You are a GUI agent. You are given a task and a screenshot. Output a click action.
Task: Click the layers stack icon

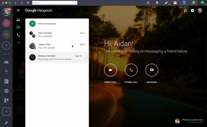pos(157,3)
